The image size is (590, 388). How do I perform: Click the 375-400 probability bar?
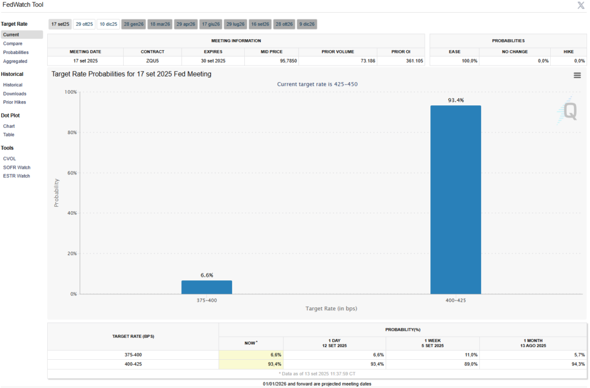tap(206, 287)
